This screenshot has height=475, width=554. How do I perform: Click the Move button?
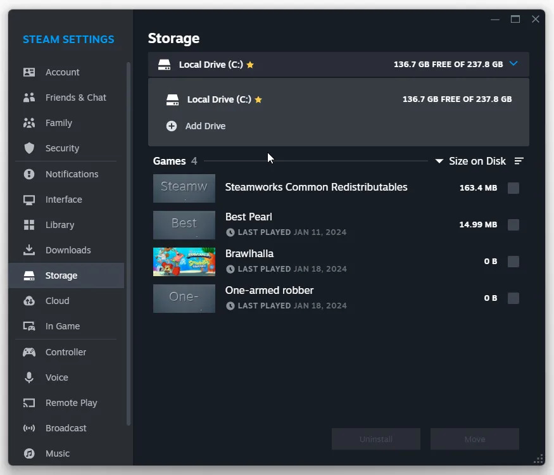[474, 439]
